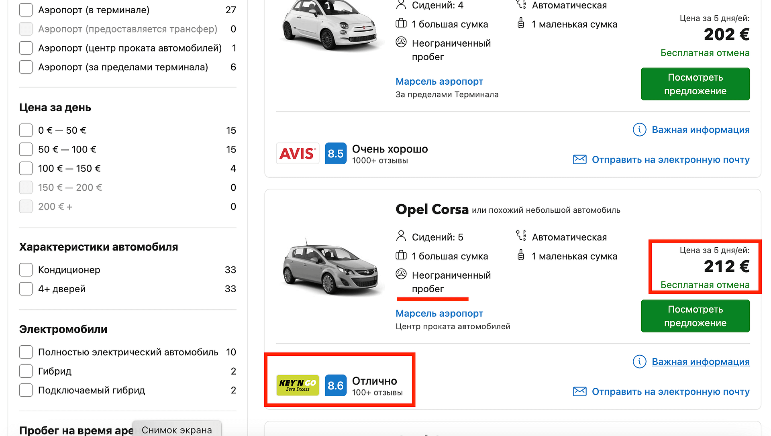
Task: Click the 8.5 rating badge for Avis
Action: tap(335, 153)
